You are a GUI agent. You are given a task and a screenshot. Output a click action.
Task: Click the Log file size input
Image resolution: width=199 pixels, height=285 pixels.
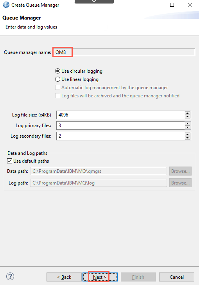[x=120, y=115]
